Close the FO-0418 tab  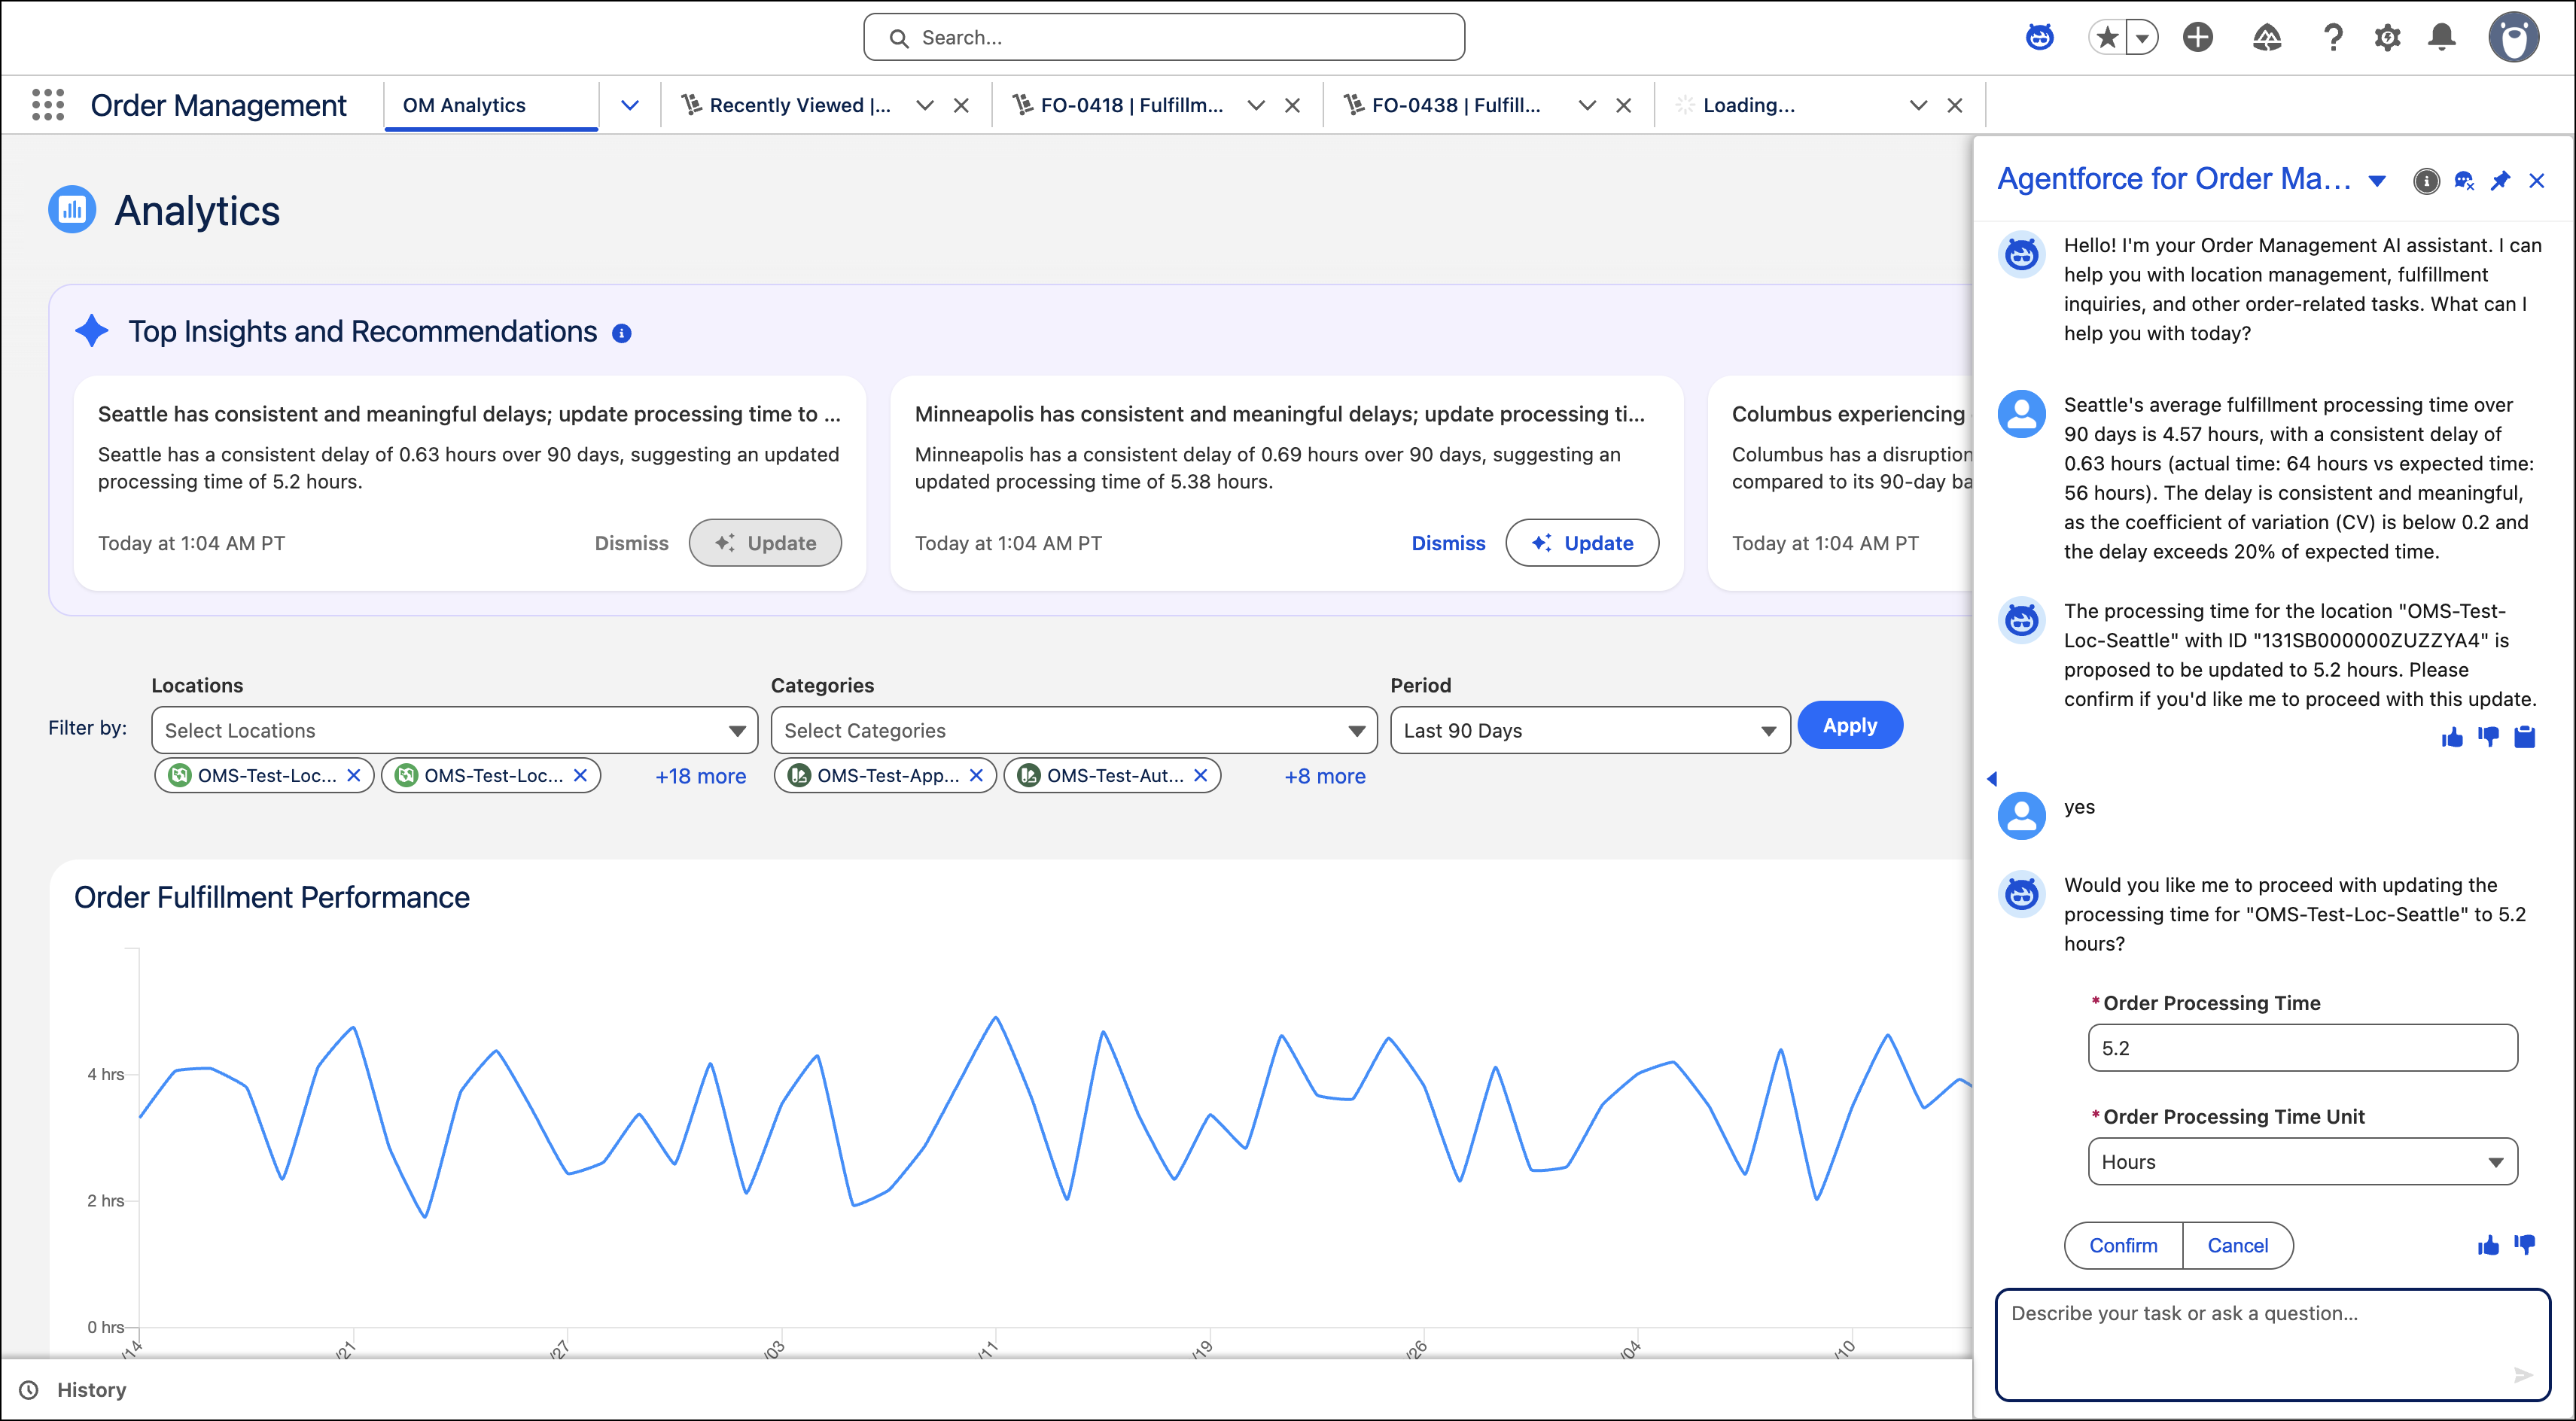(1292, 105)
